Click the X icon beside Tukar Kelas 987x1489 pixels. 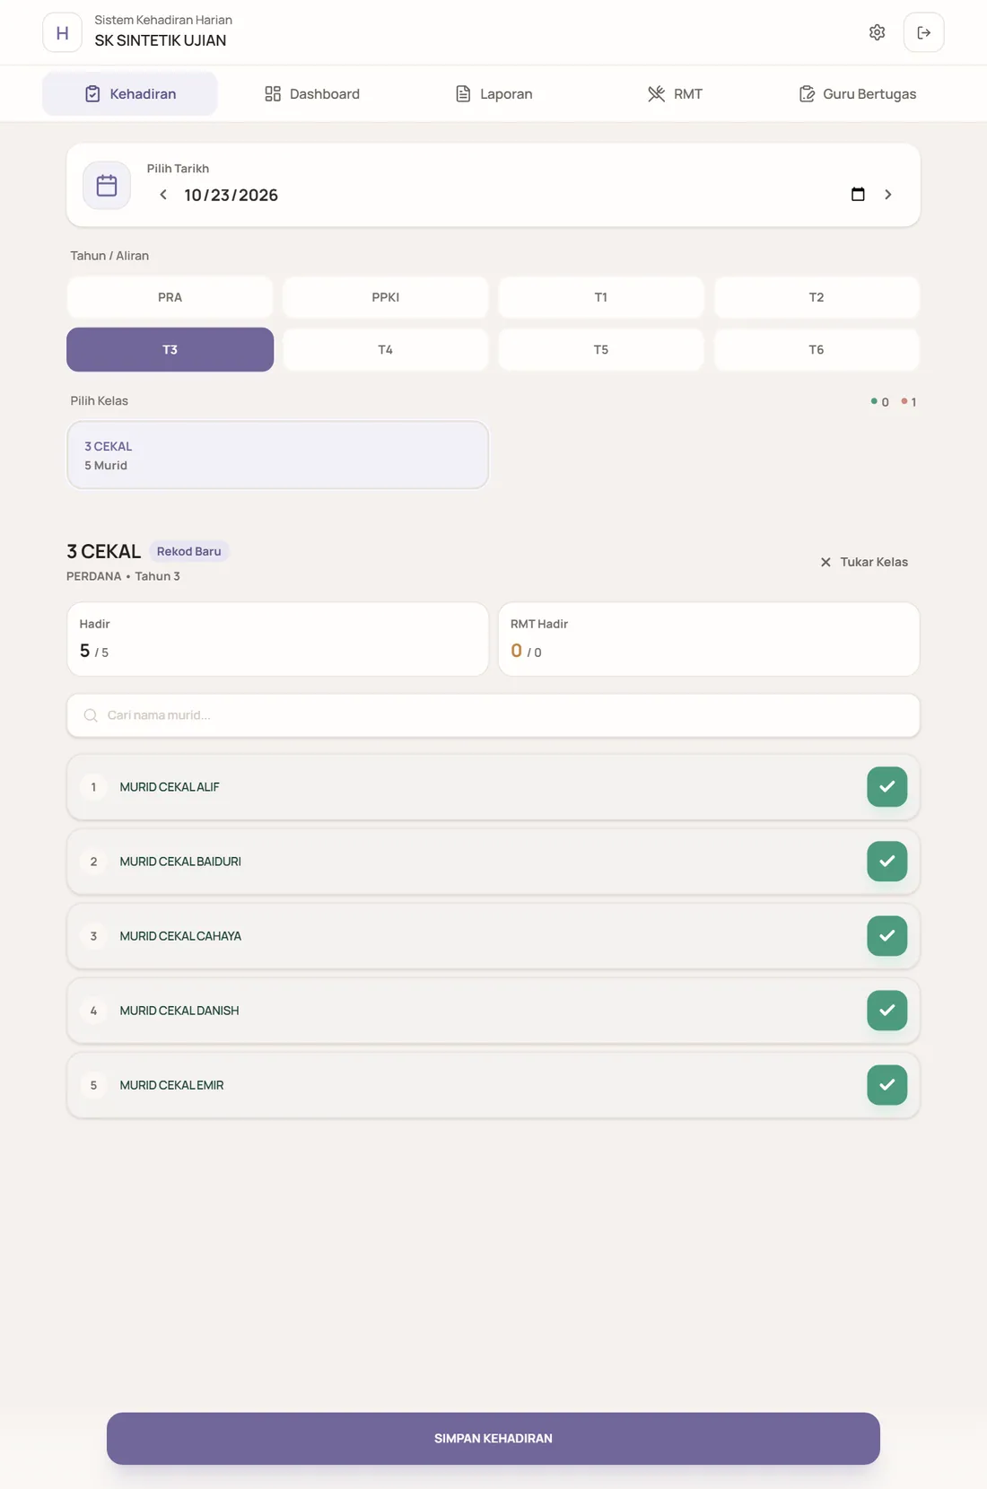[x=825, y=562]
